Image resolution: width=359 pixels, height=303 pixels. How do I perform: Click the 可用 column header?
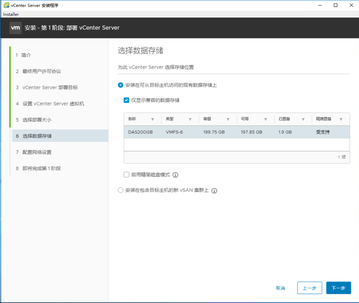245,119
